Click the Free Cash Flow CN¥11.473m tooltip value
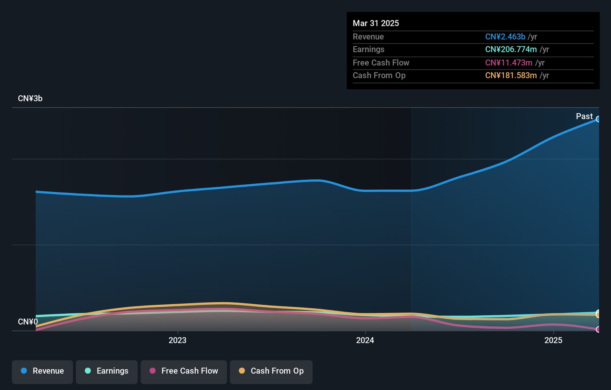 [x=508, y=63]
